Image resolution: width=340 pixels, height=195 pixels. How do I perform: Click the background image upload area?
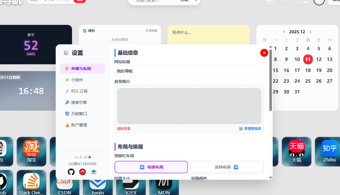pyautogui.click(x=189, y=106)
